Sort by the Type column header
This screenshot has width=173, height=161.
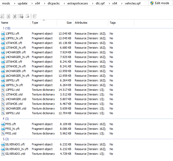44,23
